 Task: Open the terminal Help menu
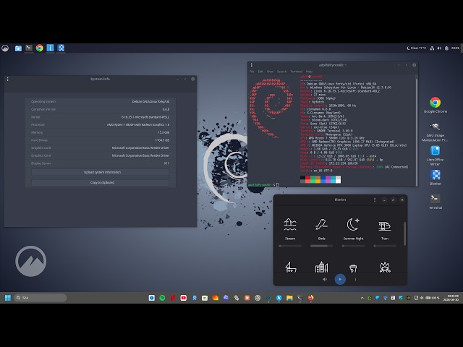coord(309,72)
